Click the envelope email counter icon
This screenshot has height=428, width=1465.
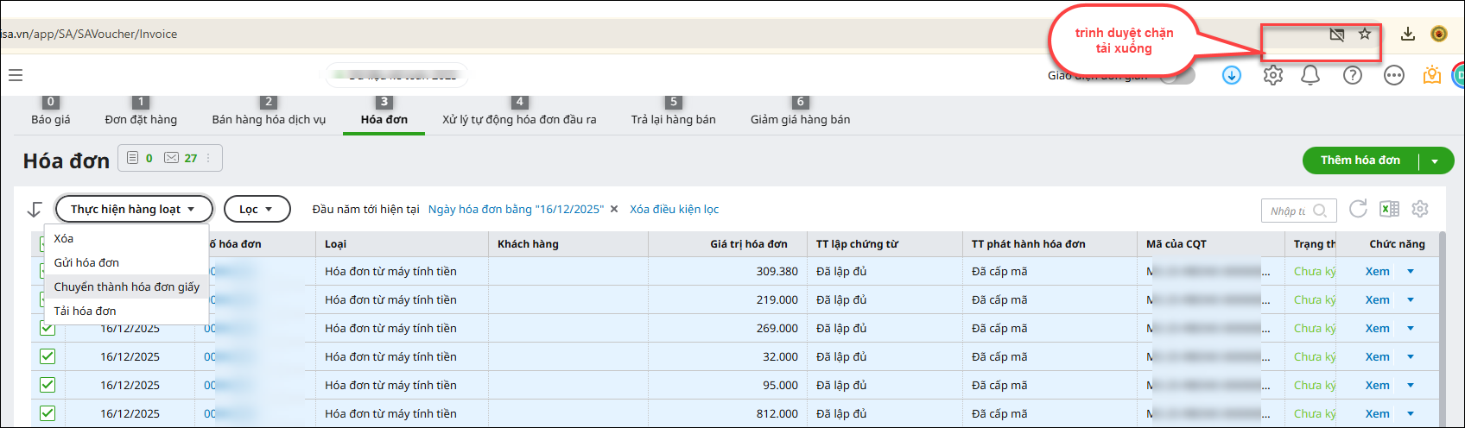point(171,158)
